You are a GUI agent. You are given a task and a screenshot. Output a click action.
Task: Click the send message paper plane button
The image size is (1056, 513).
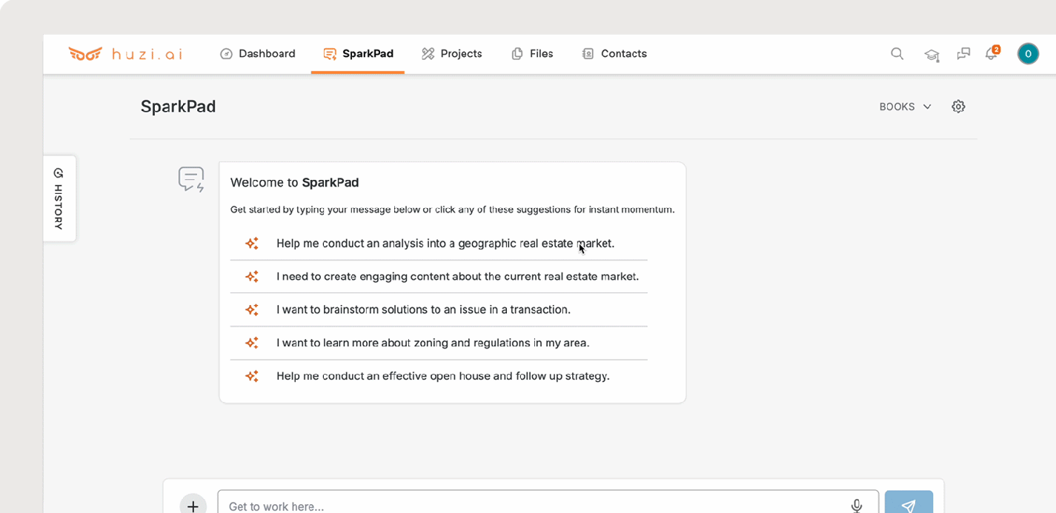click(x=909, y=504)
